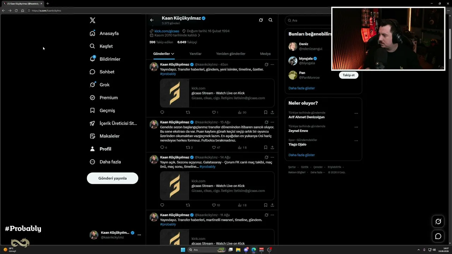Ask Grok about the 14 Ağu post
Image resolution: width=452 pixels, height=254 pixels.
[266, 157]
